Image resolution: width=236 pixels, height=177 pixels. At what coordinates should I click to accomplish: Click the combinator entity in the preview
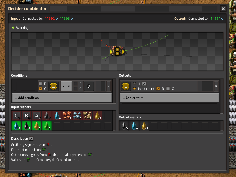click(117, 51)
